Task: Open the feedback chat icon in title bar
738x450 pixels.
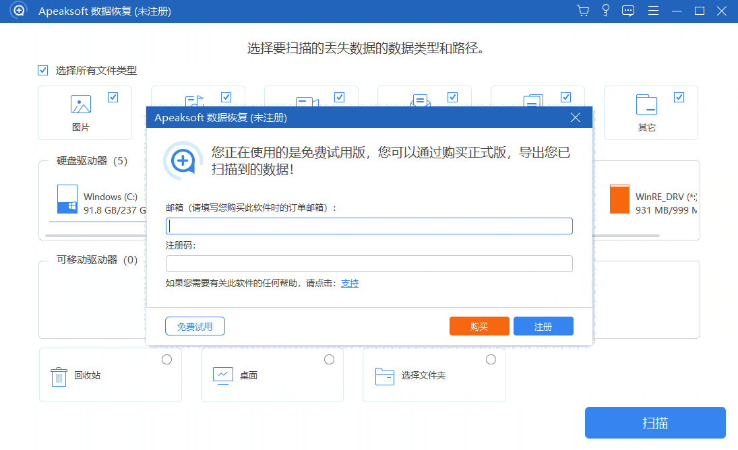Action: pyautogui.click(x=628, y=11)
